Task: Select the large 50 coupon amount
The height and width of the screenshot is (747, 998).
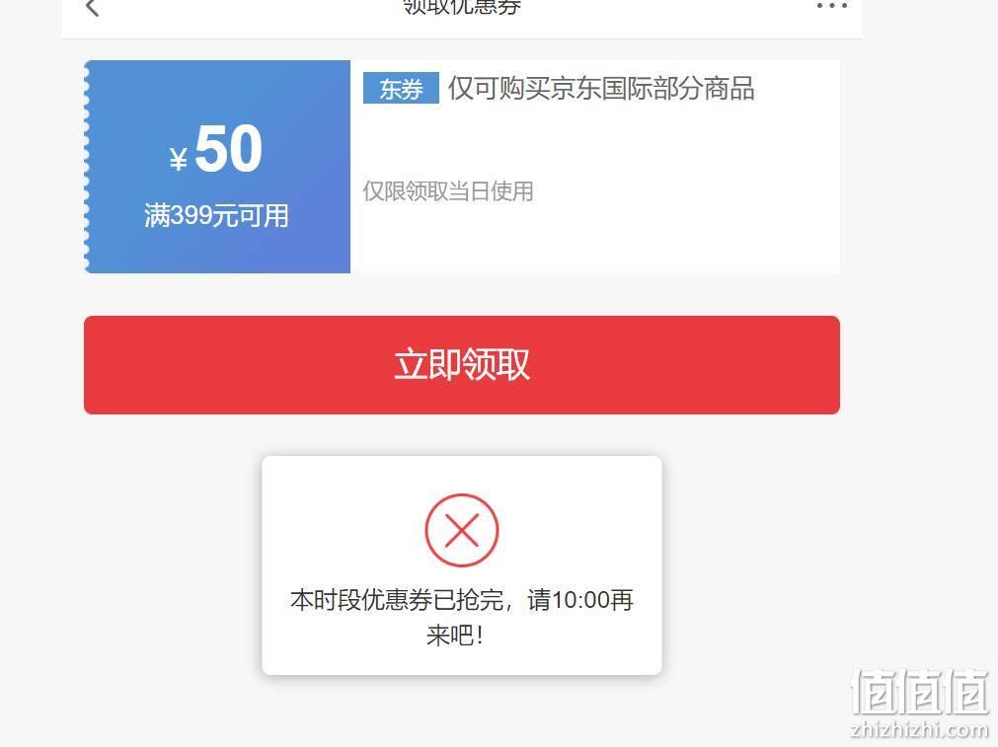Action: pos(228,149)
